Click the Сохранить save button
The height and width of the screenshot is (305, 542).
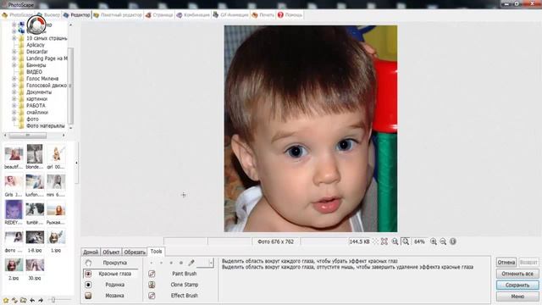[517, 285]
